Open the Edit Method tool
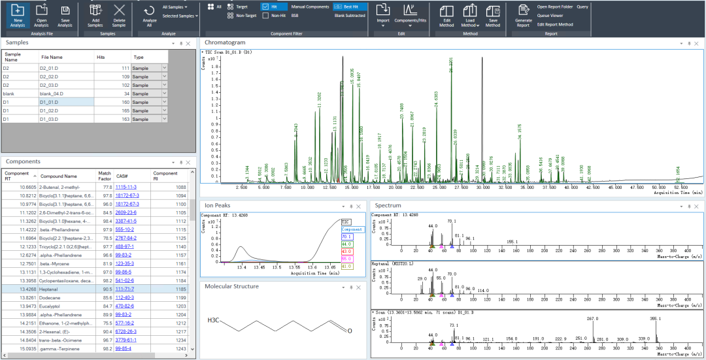The width and height of the screenshot is (706, 360). coord(446,16)
